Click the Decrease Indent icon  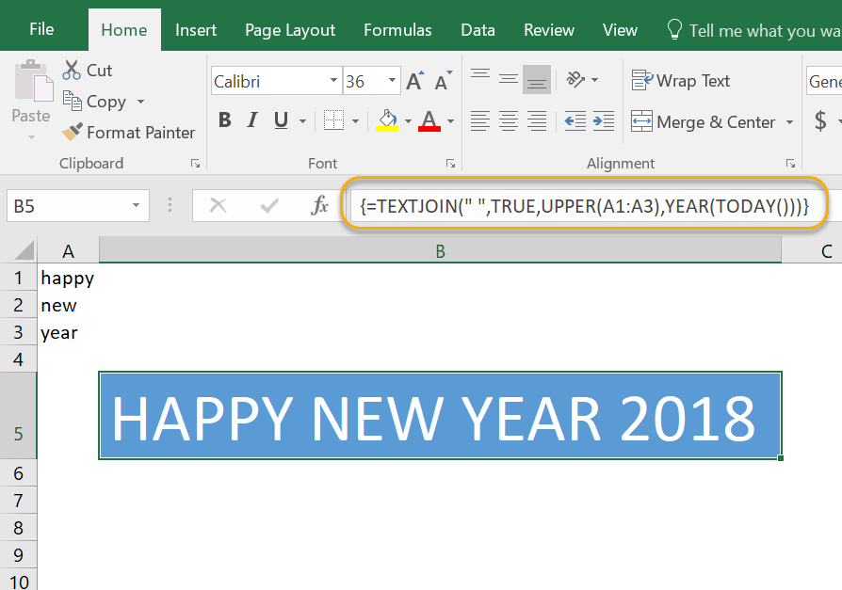pos(575,120)
